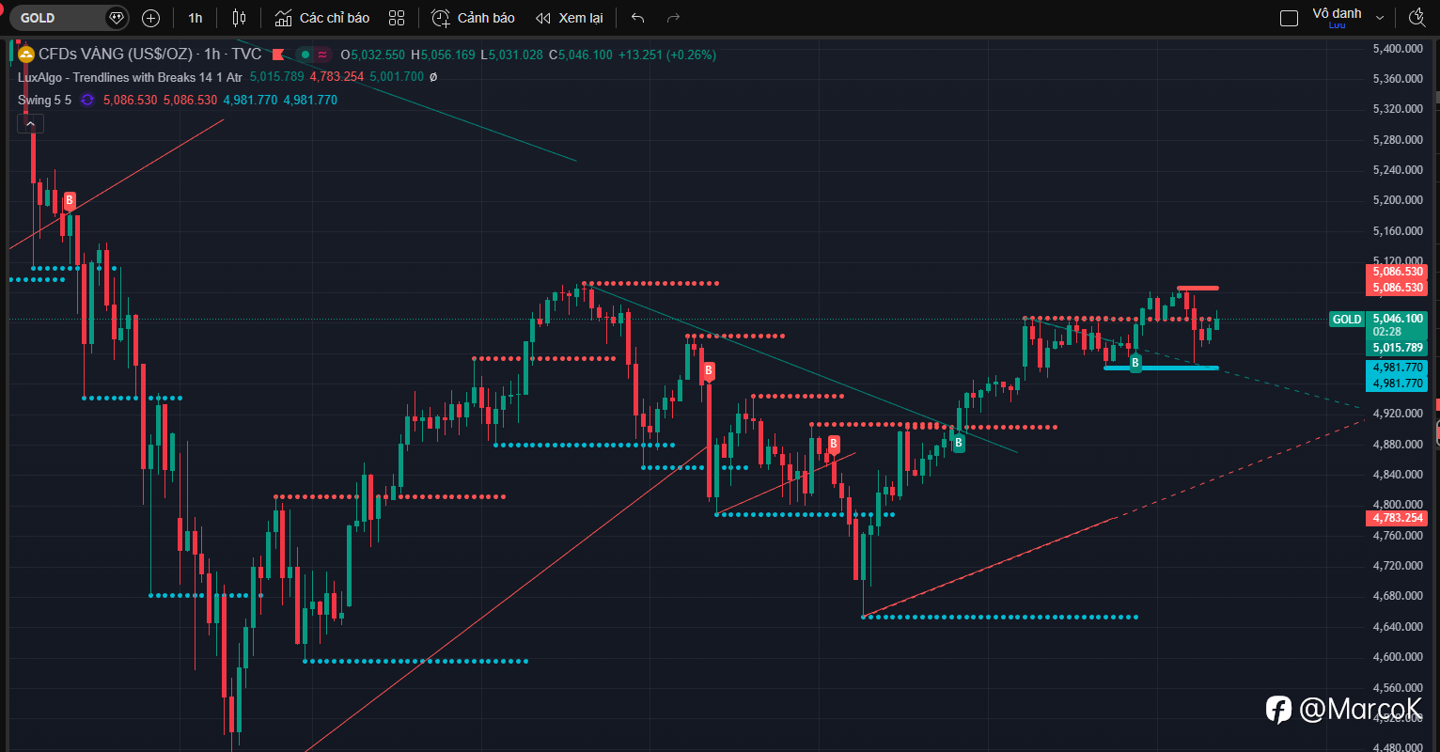Click the green B label on thick cyan line

coord(1135,363)
